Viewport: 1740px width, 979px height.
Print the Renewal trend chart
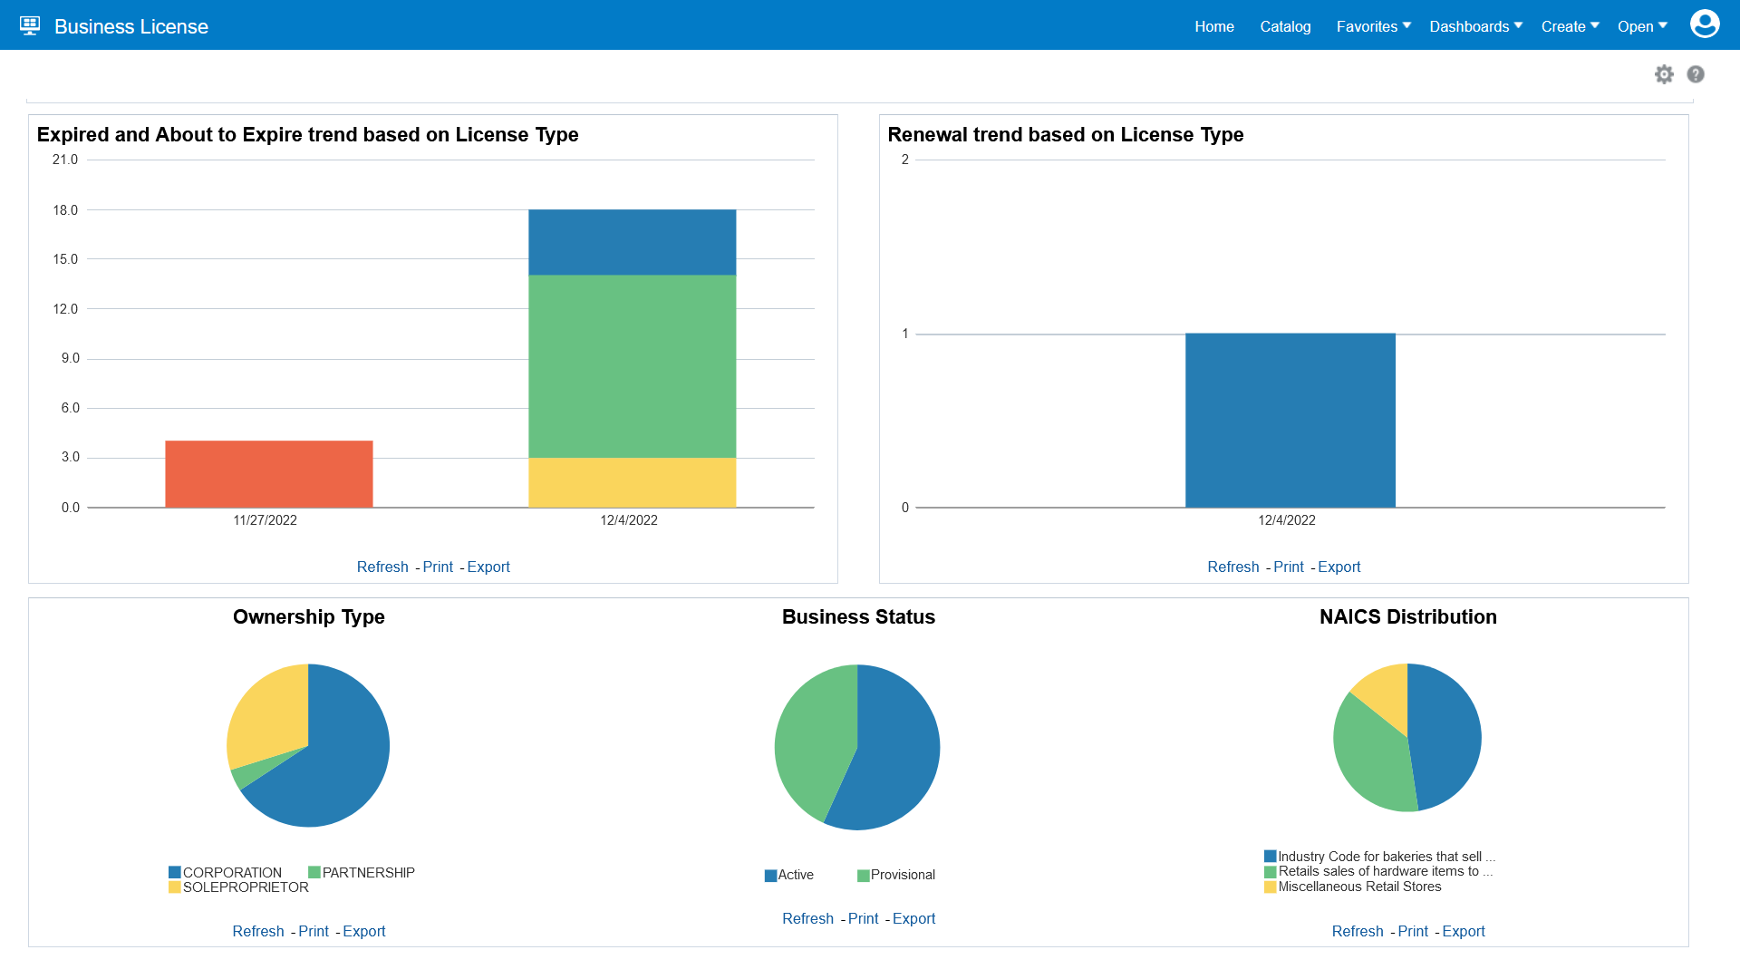(x=1288, y=567)
